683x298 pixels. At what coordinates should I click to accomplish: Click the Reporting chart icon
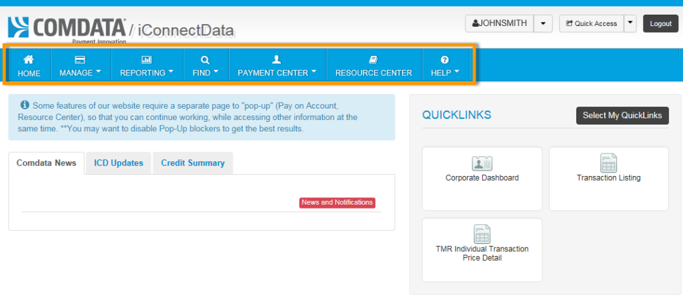(x=146, y=60)
